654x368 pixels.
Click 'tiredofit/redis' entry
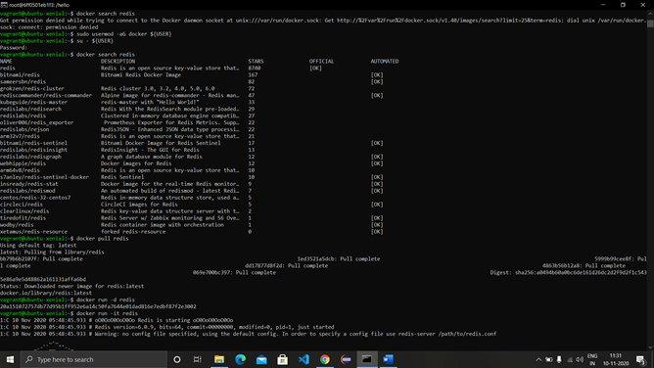(x=23, y=218)
